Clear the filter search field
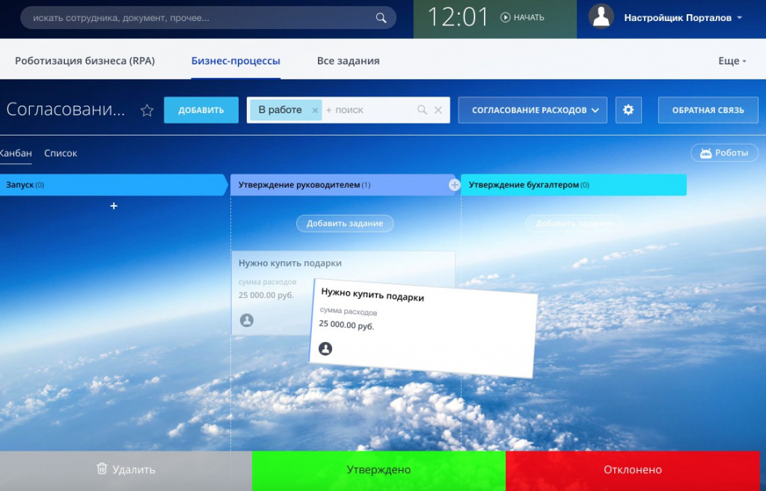Screen dimensions: 766x491 (438, 110)
